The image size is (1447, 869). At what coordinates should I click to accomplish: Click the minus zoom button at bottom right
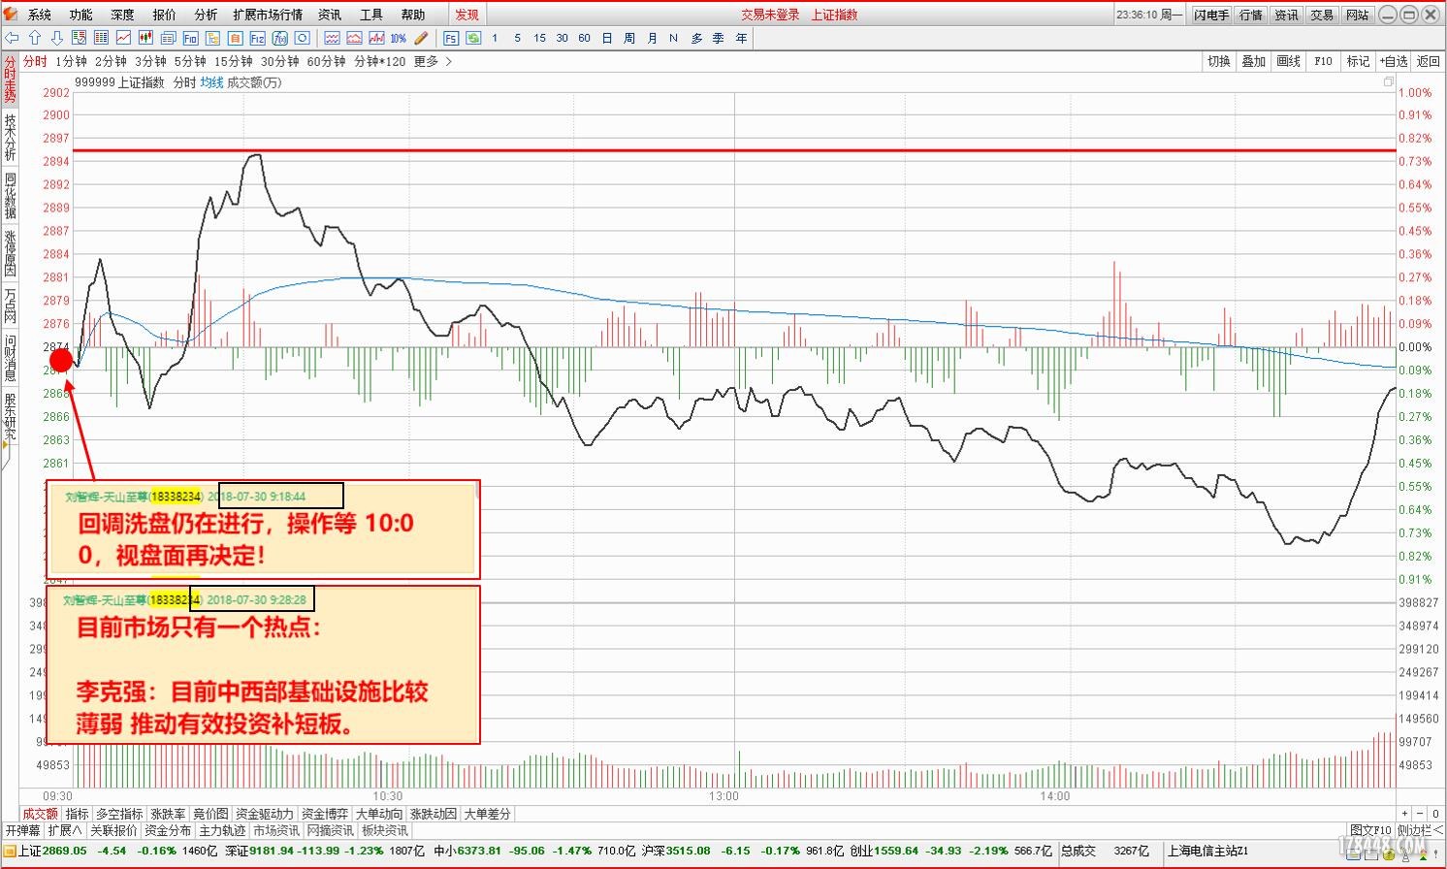coord(1421,814)
